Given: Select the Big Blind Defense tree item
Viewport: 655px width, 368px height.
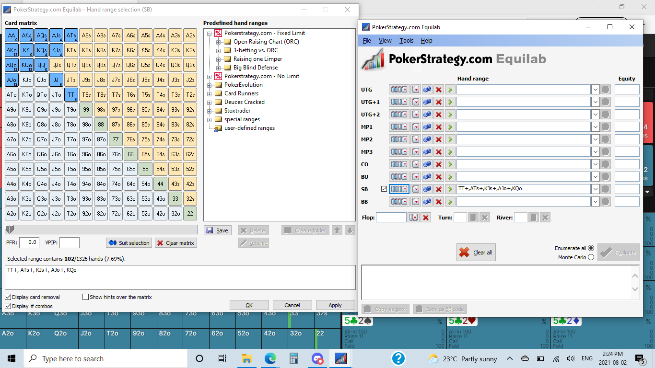Looking at the screenshot, I should click(256, 68).
